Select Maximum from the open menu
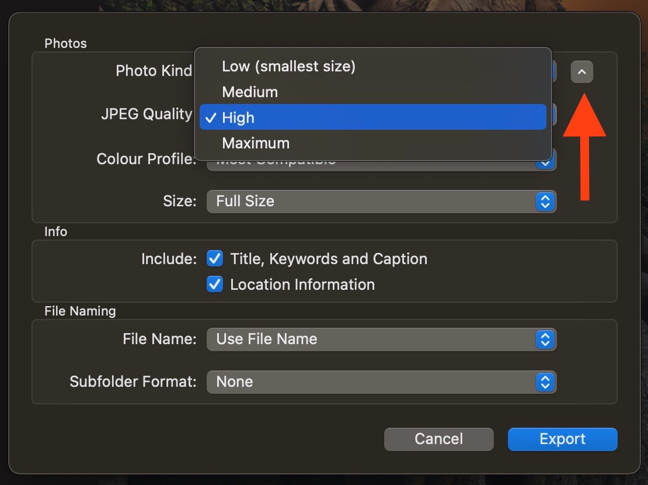Viewport: 648px width, 485px height. [x=256, y=143]
